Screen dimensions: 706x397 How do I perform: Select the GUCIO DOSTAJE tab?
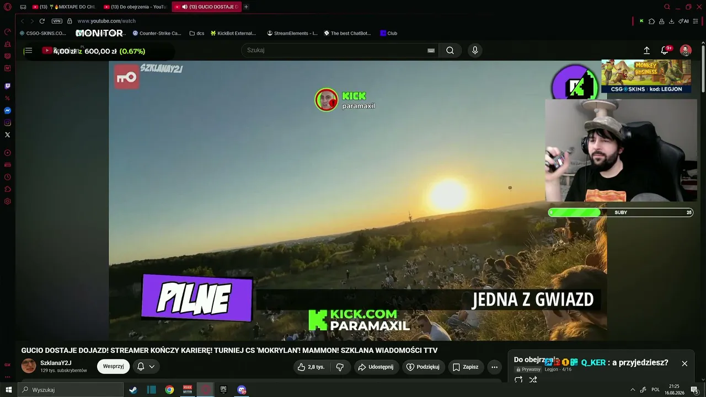point(206,7)
